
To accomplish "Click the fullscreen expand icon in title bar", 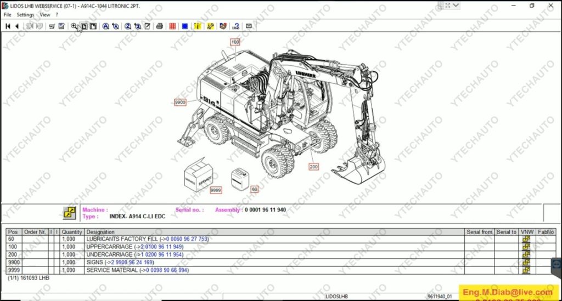I will [x=448, y=5].
